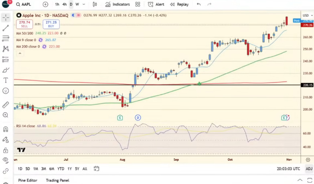The height and width of the screenshot is (184, 314).
Task: Select the brush drawing tool
Action: click(x=6, y=70)
